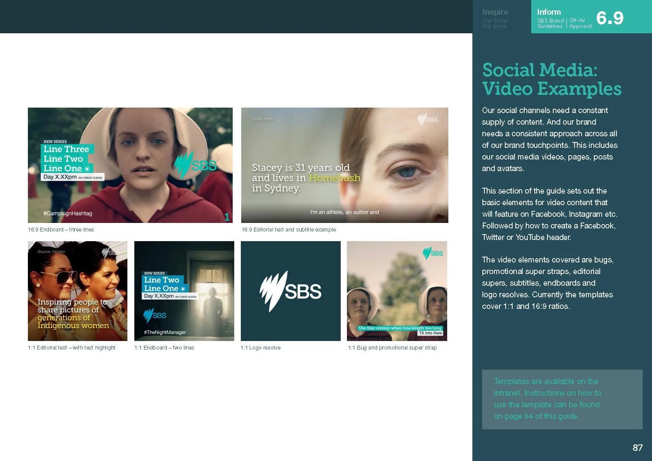The height and width of the screenshot is (461, 652).
Task: Click the paragraph starting 'This section of the guide'
Action: [550, 214]
